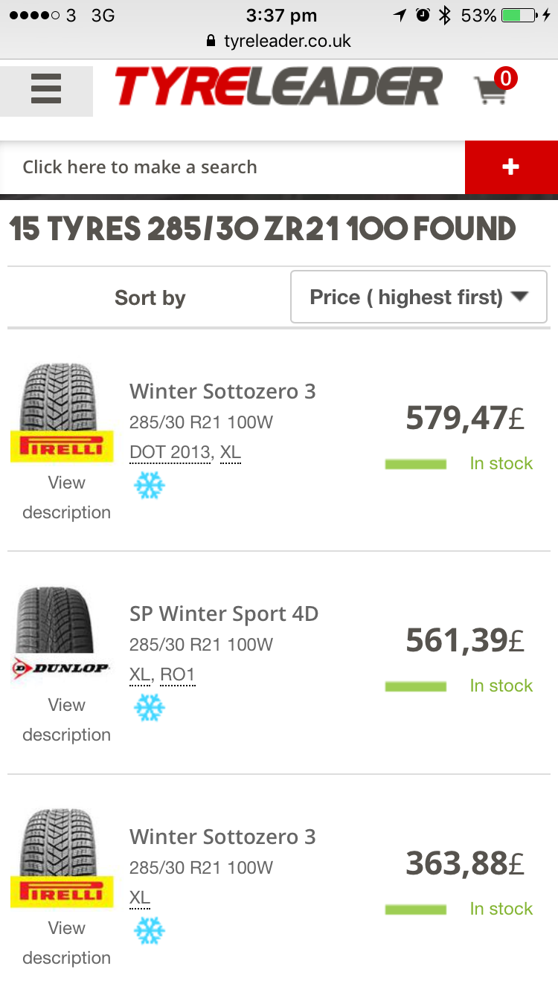The image size is (558, 992).
Task: Click the snowflake icon on the first Pirelli tyre
Action: click(x=150, y=486)
